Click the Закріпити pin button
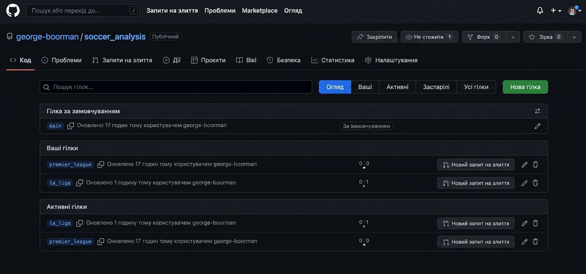Image resolution: width=586 pixels, height=274 pixels. (x=374, y=37)
